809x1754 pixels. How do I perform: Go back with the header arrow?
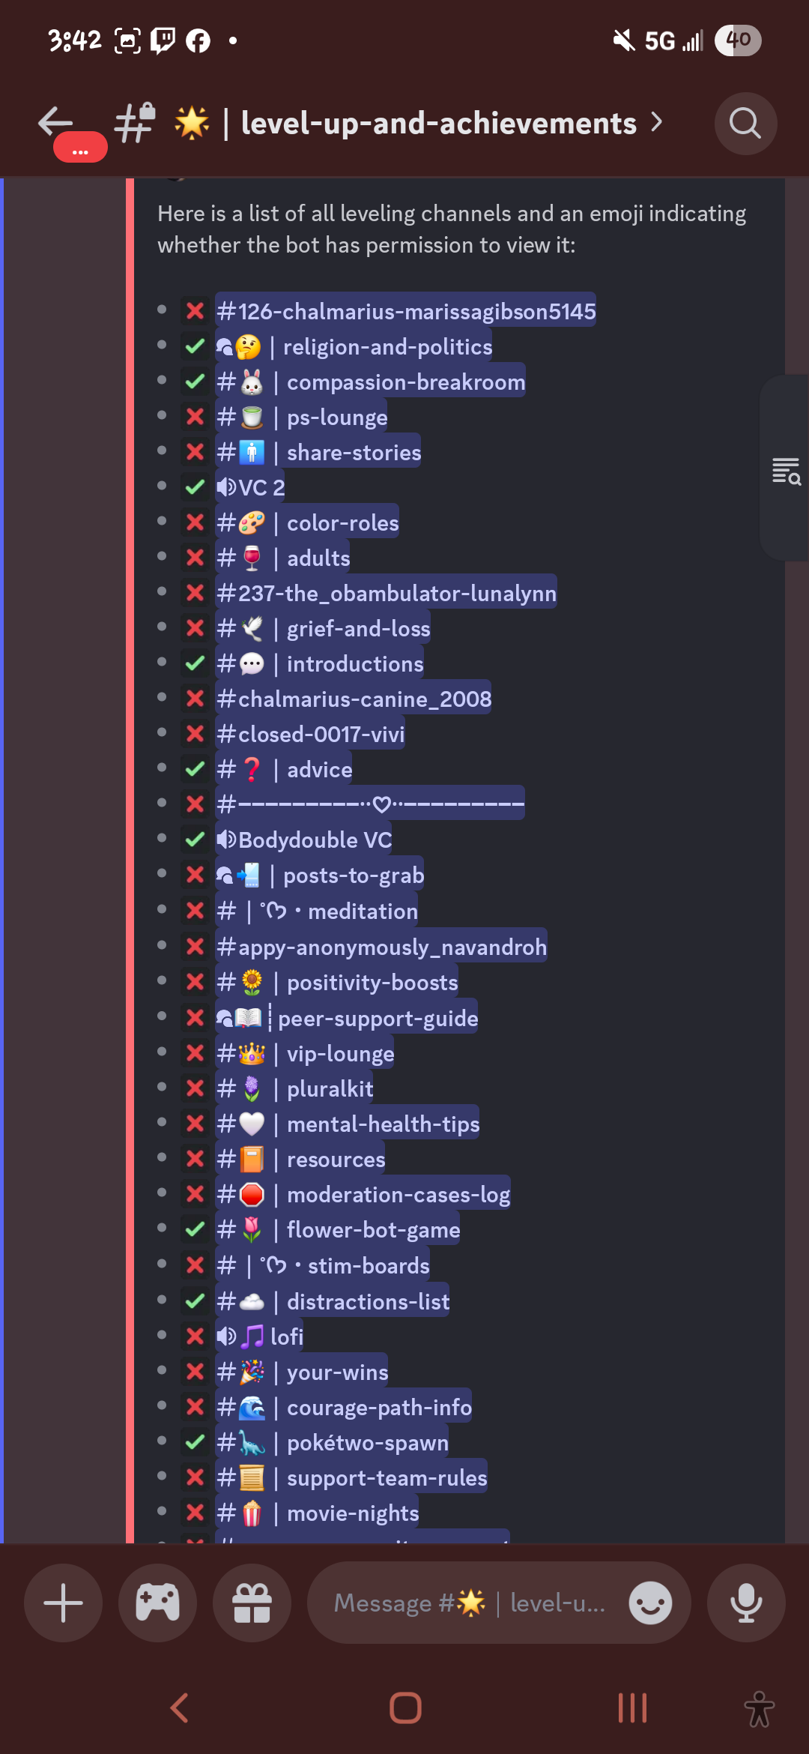tap(56, 122)
